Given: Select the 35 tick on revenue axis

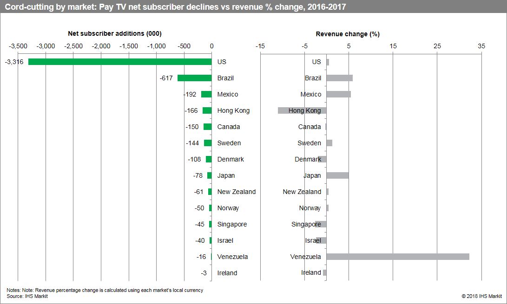Looking at the screenshot, I should pyautogui.click(x=481, y=46).
